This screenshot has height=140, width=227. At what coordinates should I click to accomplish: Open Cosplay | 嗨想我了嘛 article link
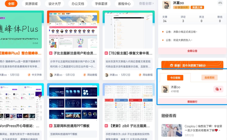pos(203,128)
